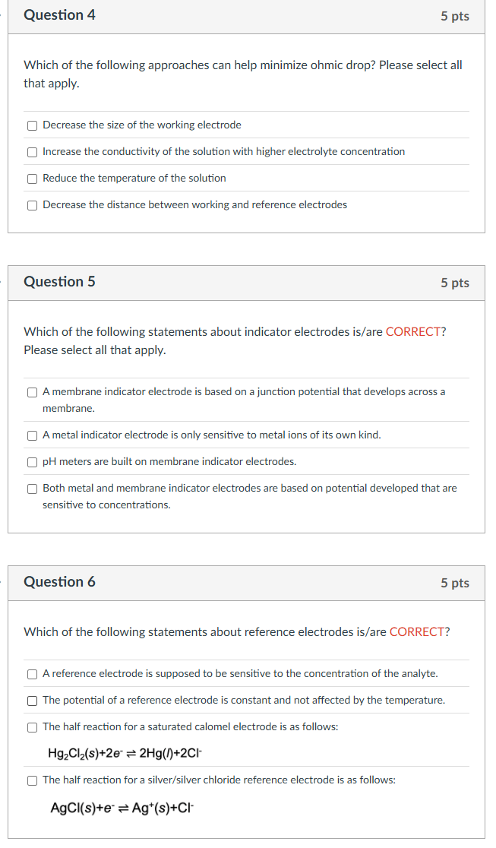Check the membrane junction potential statement
Screen dimensions: 496x848
pyautogui.click(x=32, y=391)
